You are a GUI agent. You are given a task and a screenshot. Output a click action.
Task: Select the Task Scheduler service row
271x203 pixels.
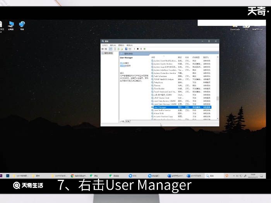(x=181, y=76)
